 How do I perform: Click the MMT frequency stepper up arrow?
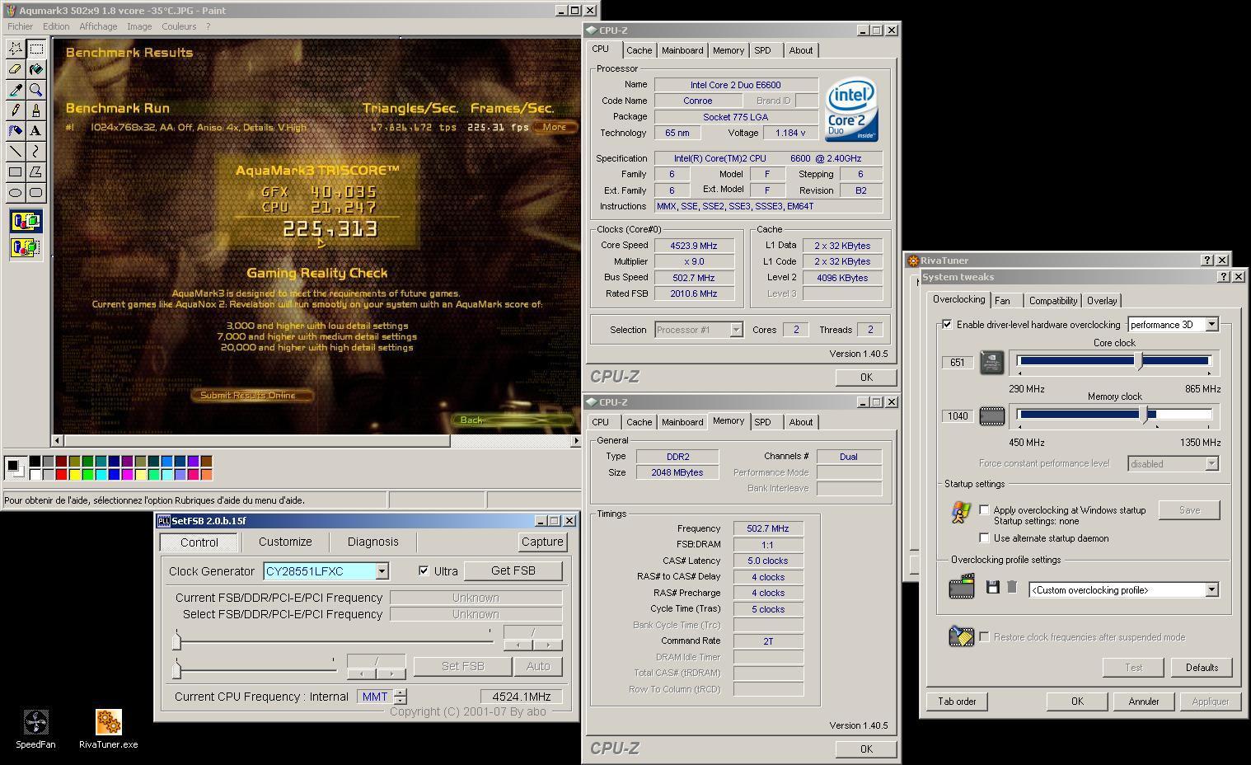click(x=400, y=692)
